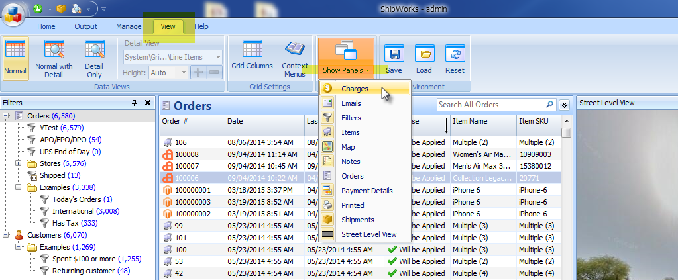Choose Shipments from Show Panels menu
This screenshot has width=678, height=280.
click(365, 220)
